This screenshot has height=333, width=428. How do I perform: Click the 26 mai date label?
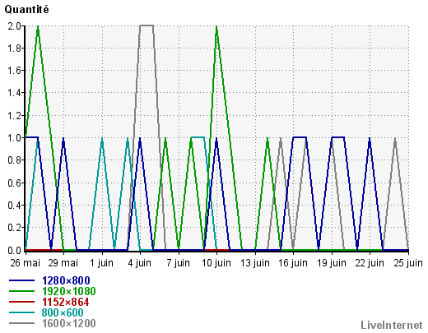pos(26,263)
